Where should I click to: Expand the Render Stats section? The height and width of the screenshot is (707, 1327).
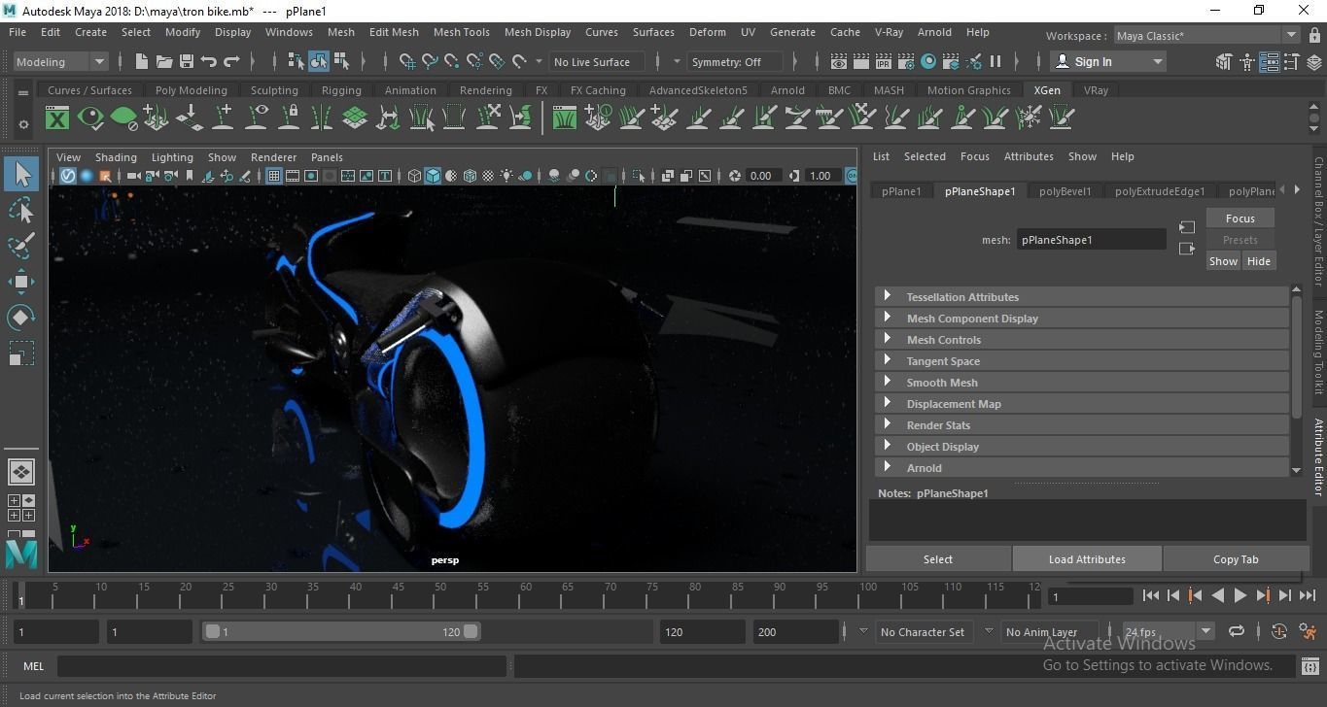(x=1081, y=425)
